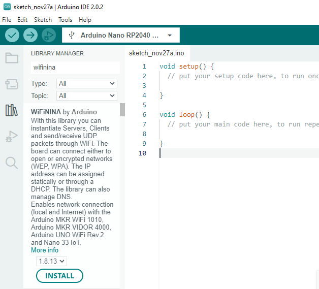Image resolution: width=319 pixels, height=289 pixels.
Task: Follow the More info link
Action: pyautogui.click(x=45, y=250)
